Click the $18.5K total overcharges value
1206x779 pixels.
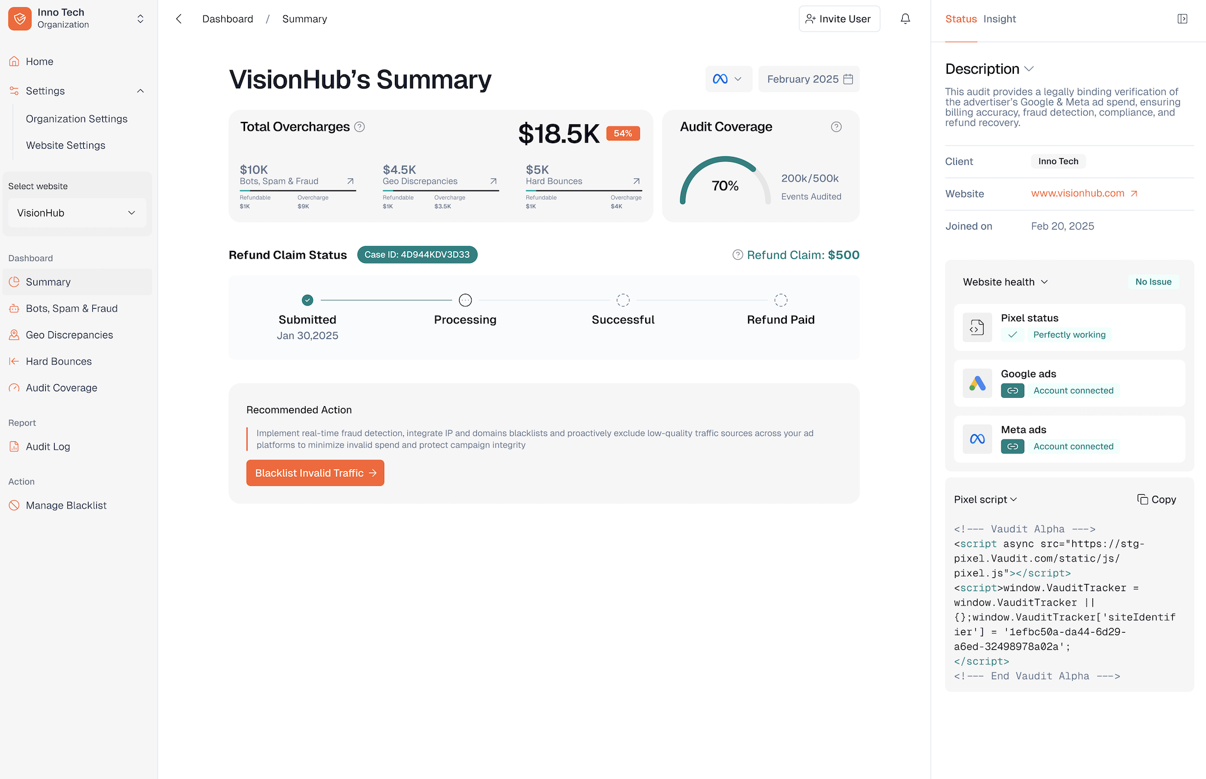coord(558,134)
